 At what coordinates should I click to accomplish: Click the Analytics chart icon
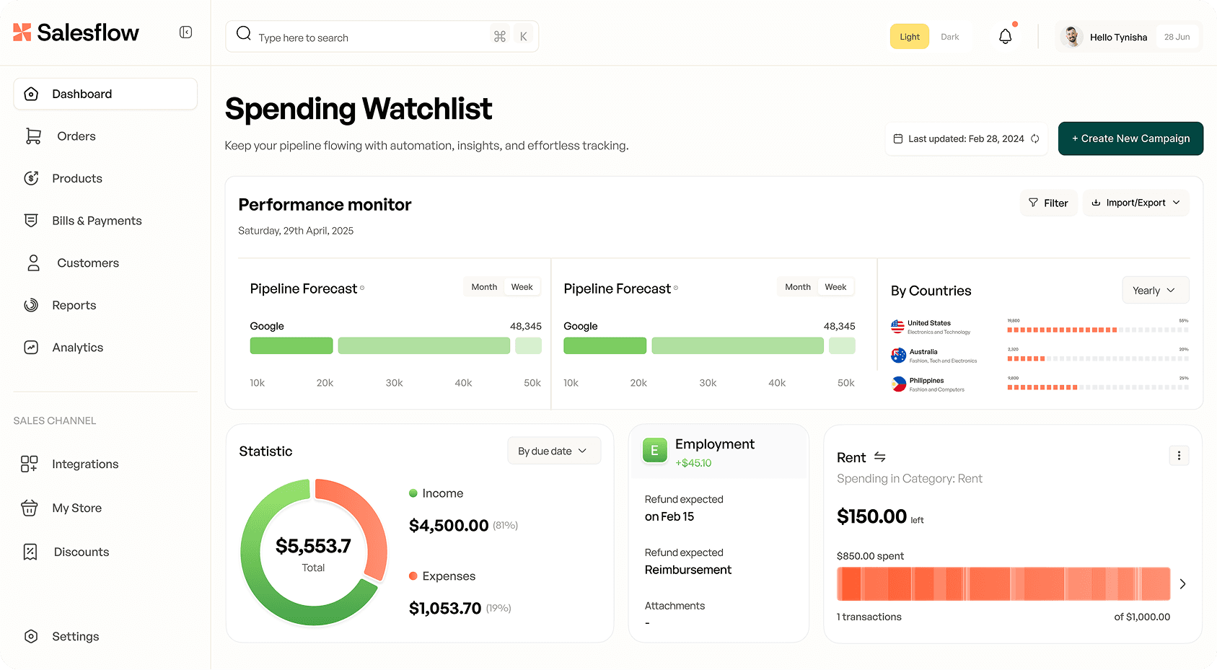click(31, 348)
